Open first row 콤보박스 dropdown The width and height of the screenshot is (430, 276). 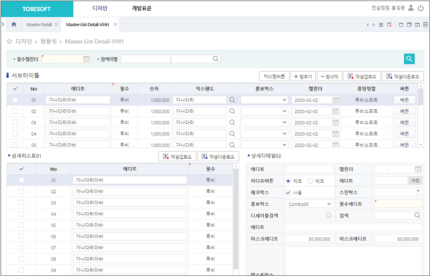284,100
